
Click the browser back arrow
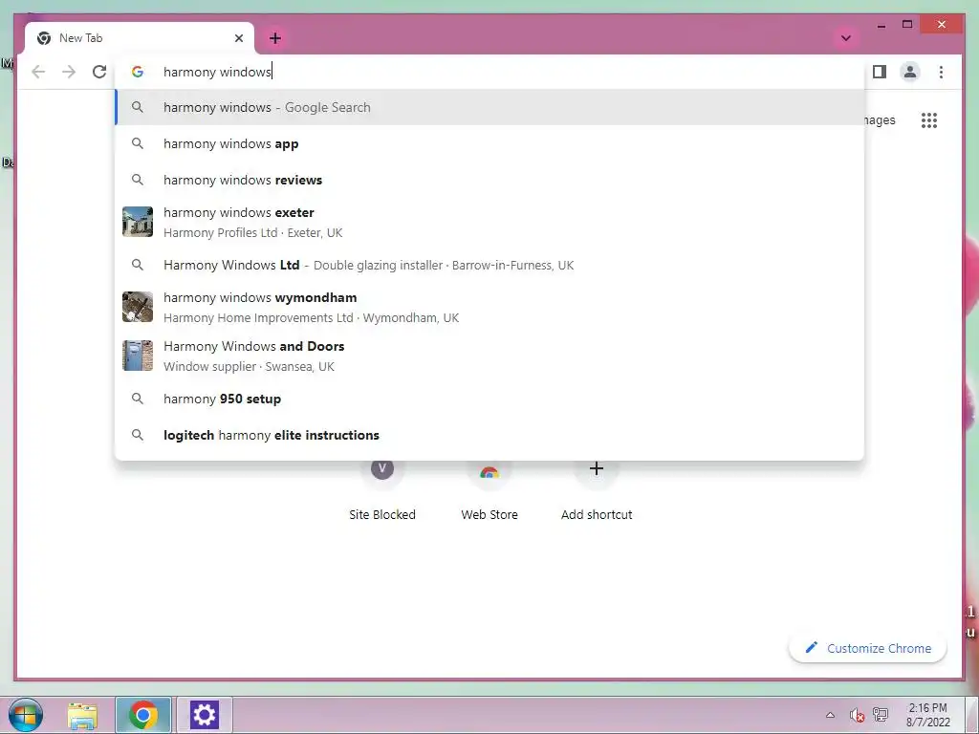(x=38, y=72)
